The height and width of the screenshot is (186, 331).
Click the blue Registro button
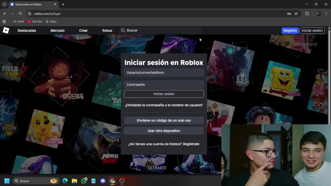[290, 30]
